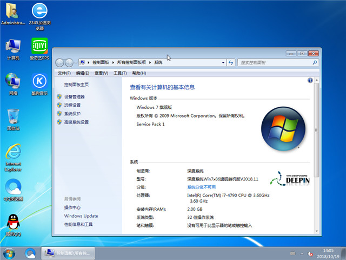The image size is (346, 260).
Task: Select the text 32 位操作系统
Action: pos(201,217)
